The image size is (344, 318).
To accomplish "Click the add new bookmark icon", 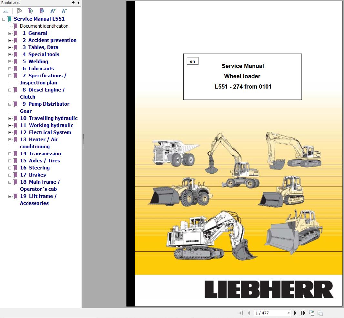I will [31, 11].
